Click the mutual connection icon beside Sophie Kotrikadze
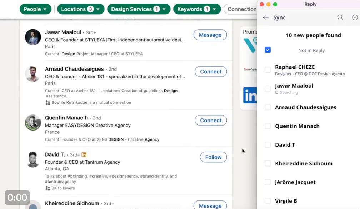This screenshot has height=209, width=360. (47, 103)
